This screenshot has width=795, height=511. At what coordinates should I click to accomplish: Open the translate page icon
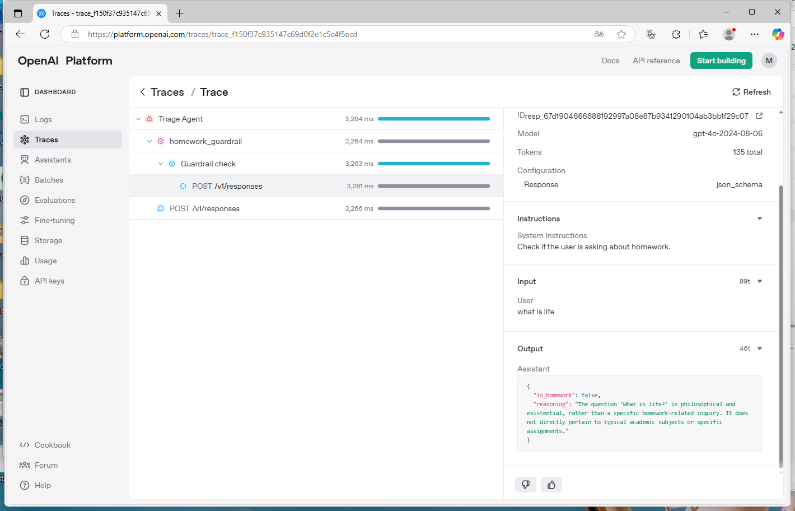point(599,34)
